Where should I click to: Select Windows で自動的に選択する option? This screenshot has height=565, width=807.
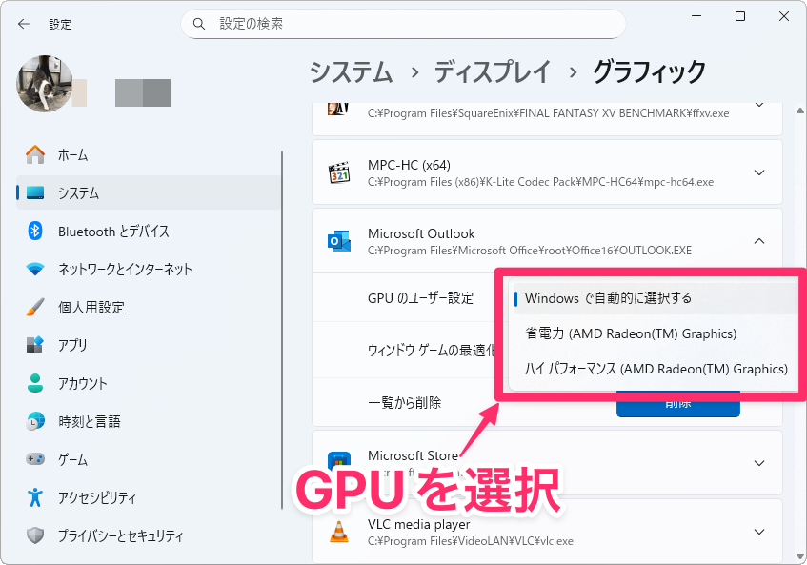(608, 298)
